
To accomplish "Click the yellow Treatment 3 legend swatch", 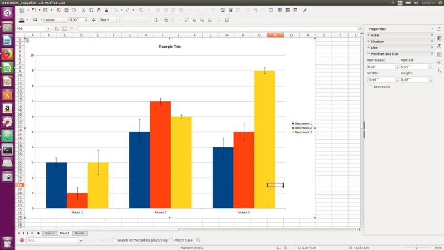I will (x=293, y=132).
